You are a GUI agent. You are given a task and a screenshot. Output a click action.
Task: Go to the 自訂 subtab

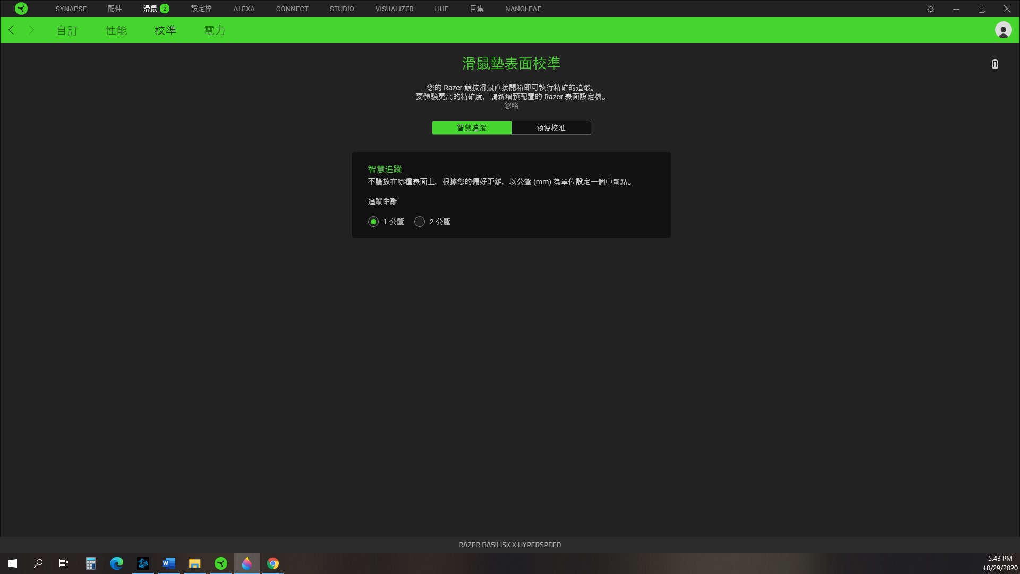67,30
